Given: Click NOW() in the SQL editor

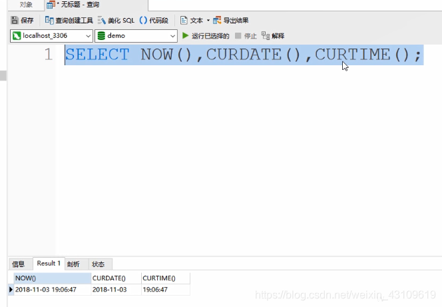Looking at the screenshot, I should 166,55.
